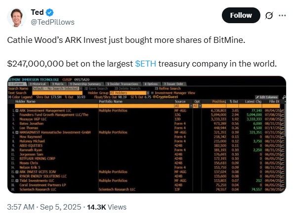293x214 pixels.
Task: Expand the ARK Investment Management LLC row
Action: (17, 110)
